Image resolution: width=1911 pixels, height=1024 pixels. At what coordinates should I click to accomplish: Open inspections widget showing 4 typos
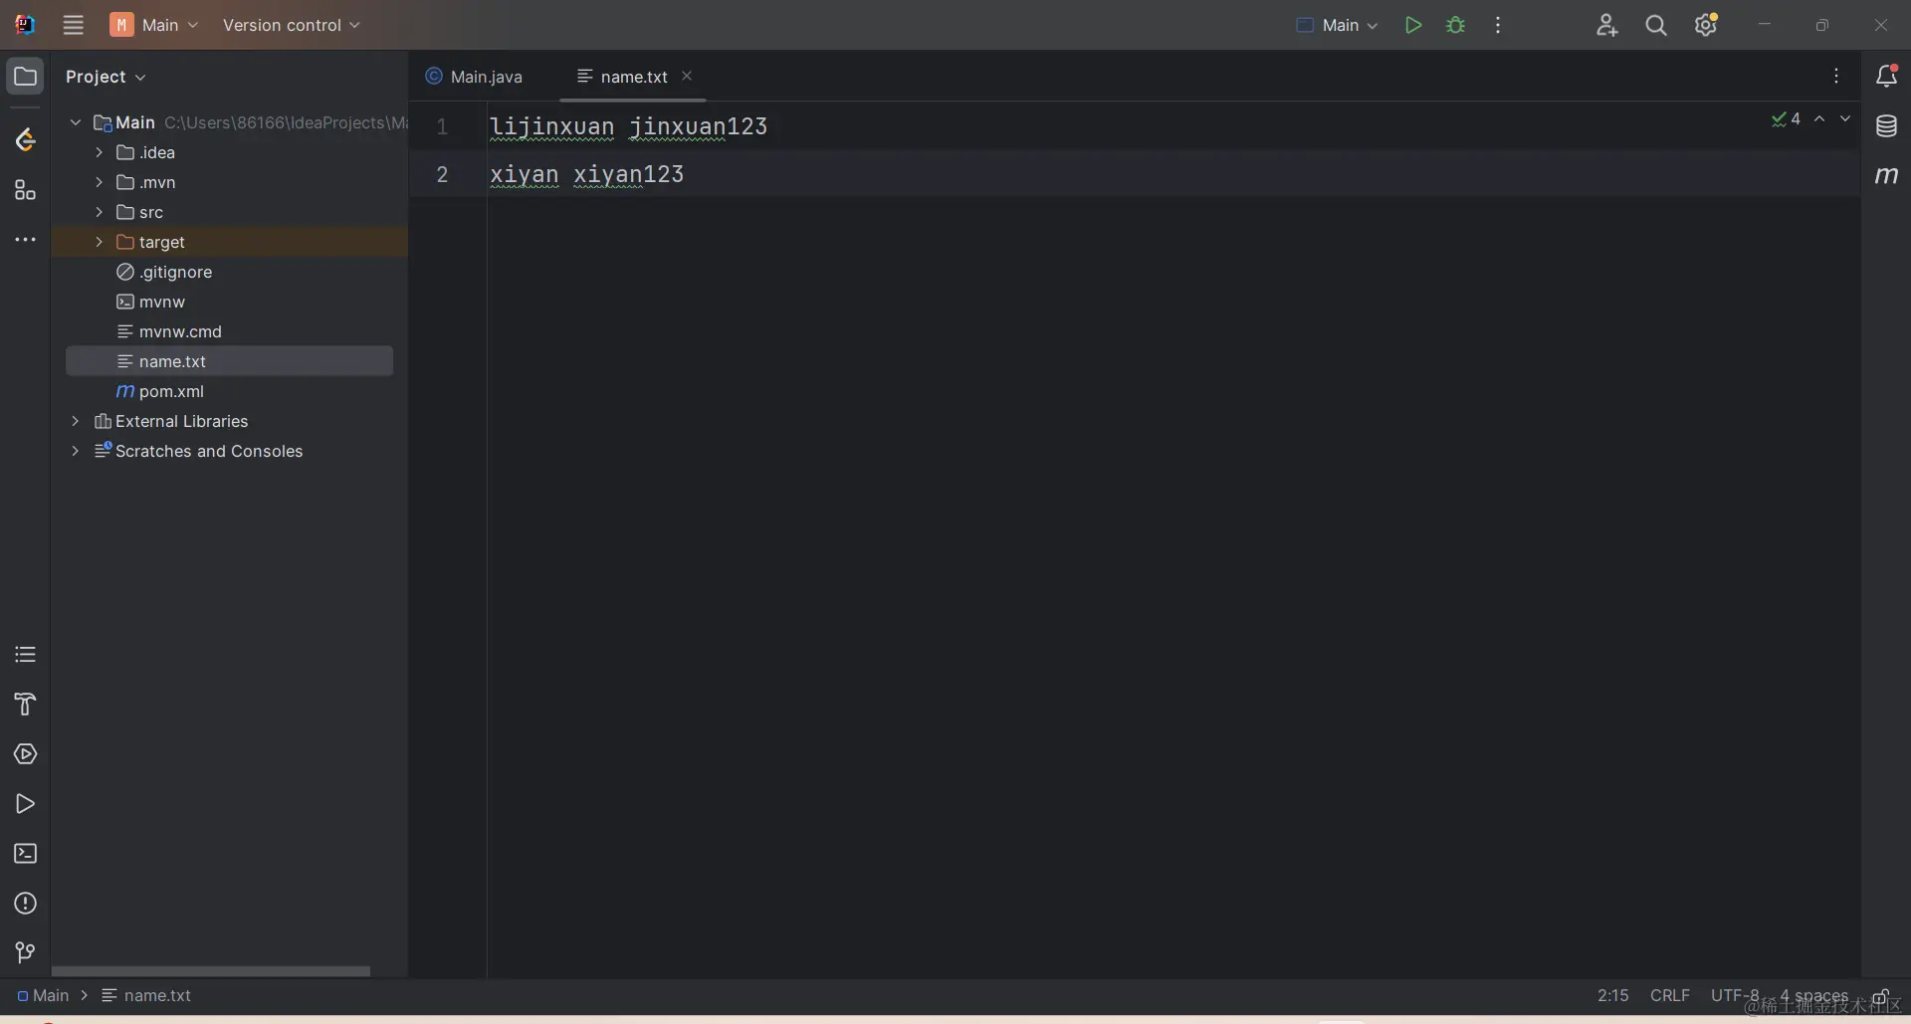tap(1786, 118)
